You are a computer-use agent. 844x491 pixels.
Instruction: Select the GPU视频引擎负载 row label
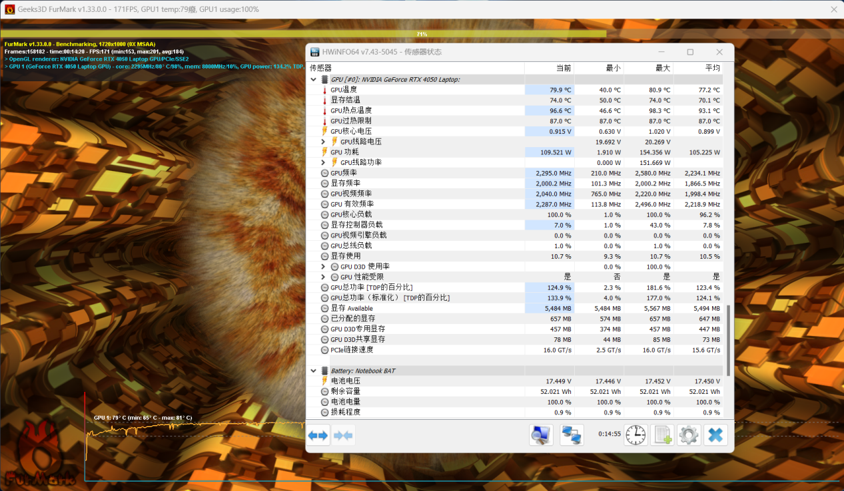point(358,236)
